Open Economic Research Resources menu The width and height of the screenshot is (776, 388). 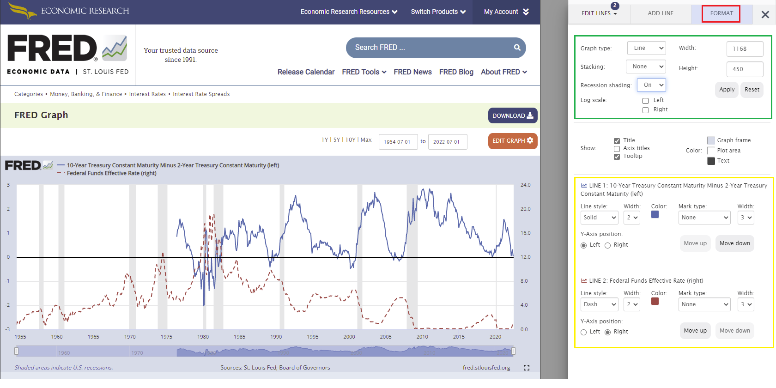coord(349,12)
